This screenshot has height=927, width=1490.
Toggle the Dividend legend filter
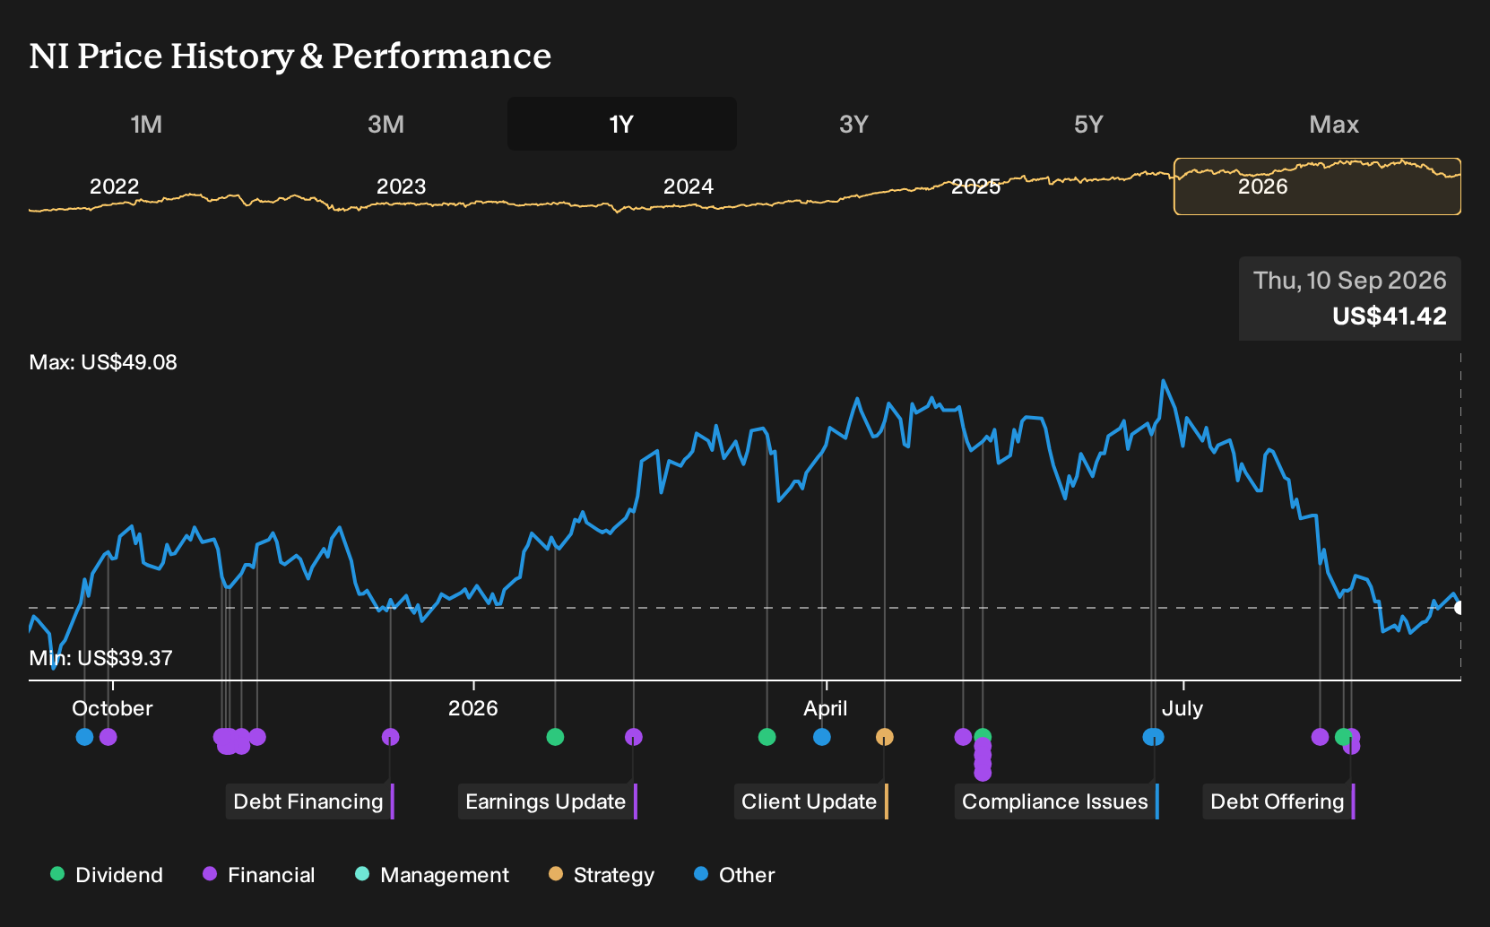(x=107, y=875)
